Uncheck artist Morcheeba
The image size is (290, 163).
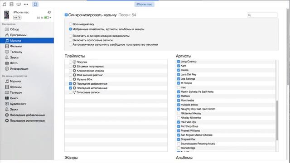click(x=179, y=101)
